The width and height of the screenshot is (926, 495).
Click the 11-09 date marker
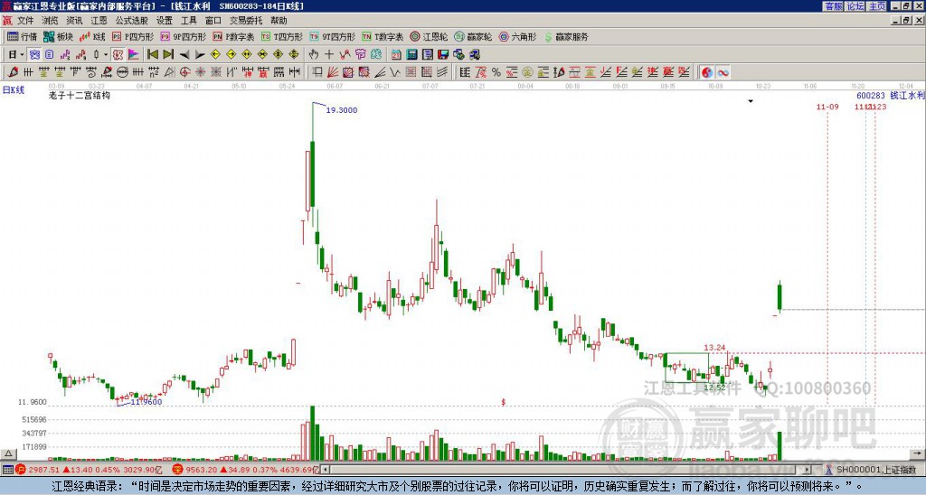(827, 107)
